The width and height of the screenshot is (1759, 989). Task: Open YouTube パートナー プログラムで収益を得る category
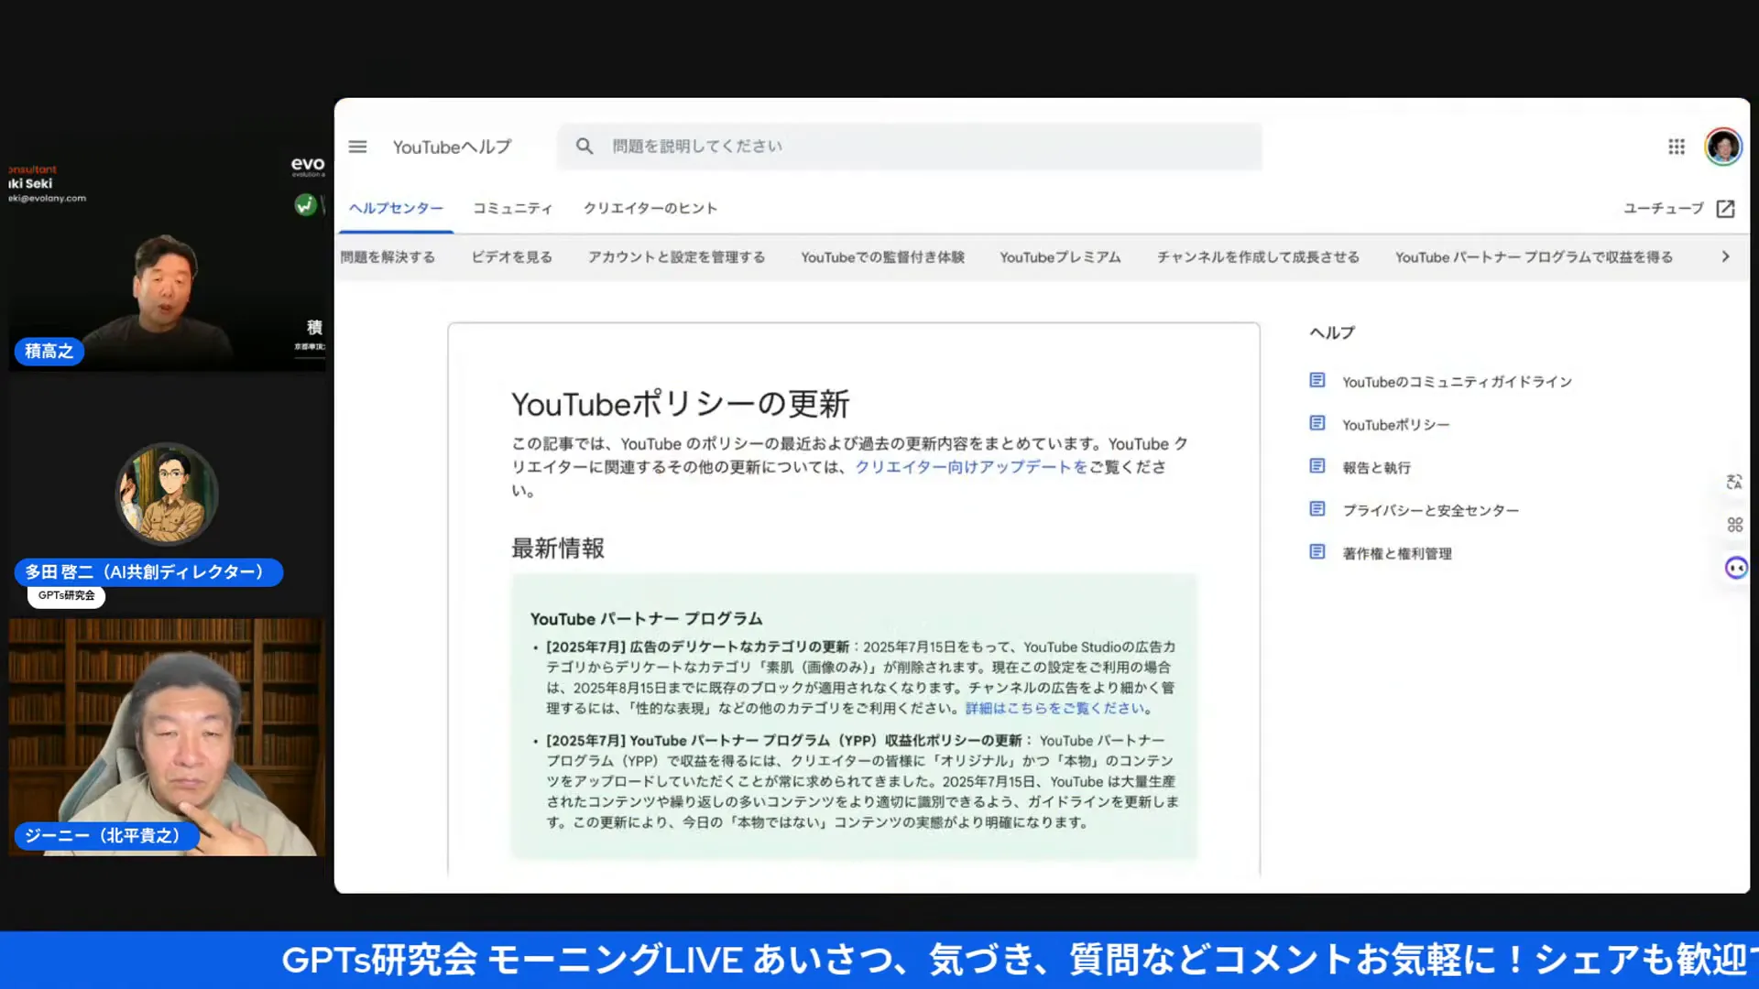[x=1534, y=257]
